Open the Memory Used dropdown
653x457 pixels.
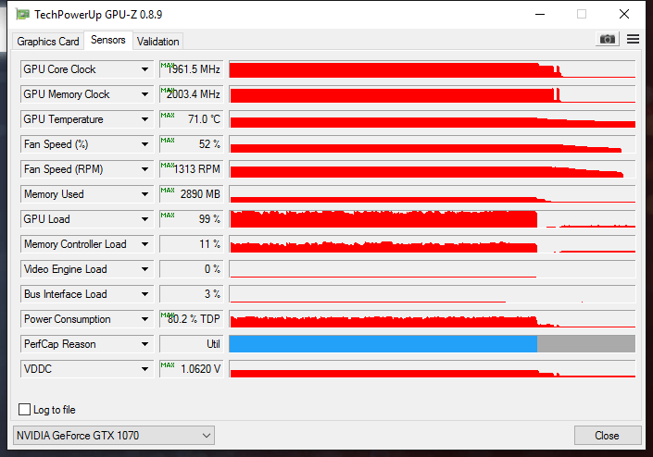tap(144, 194)
